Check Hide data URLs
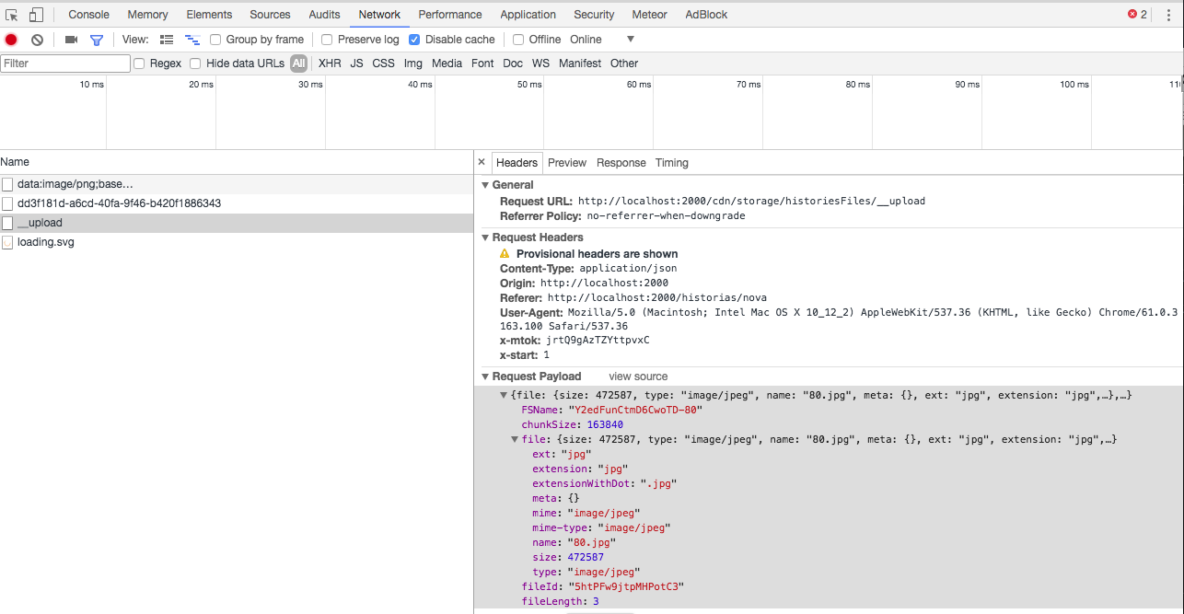Screen dimensions: 1184x614 (195, 63)
